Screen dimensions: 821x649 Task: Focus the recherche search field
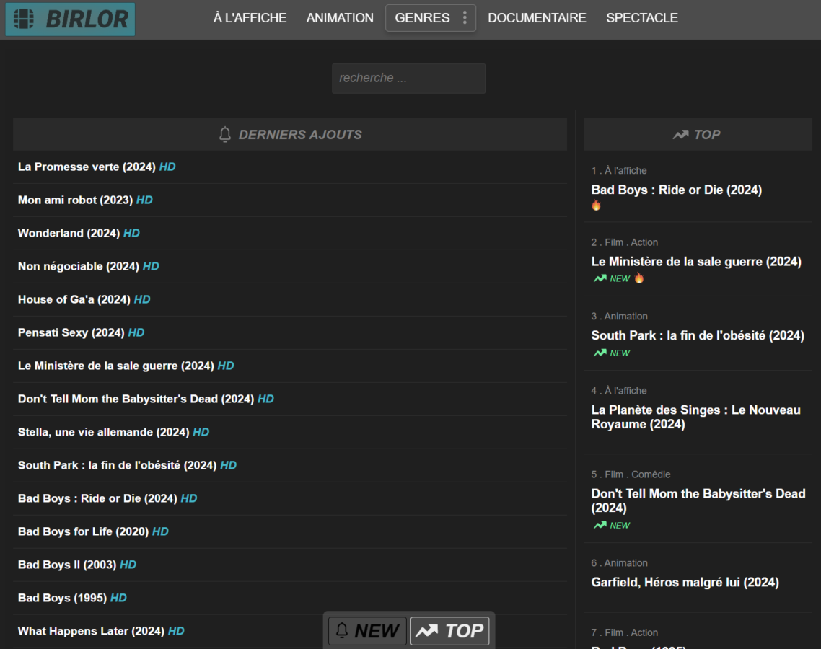click(408, 79)
